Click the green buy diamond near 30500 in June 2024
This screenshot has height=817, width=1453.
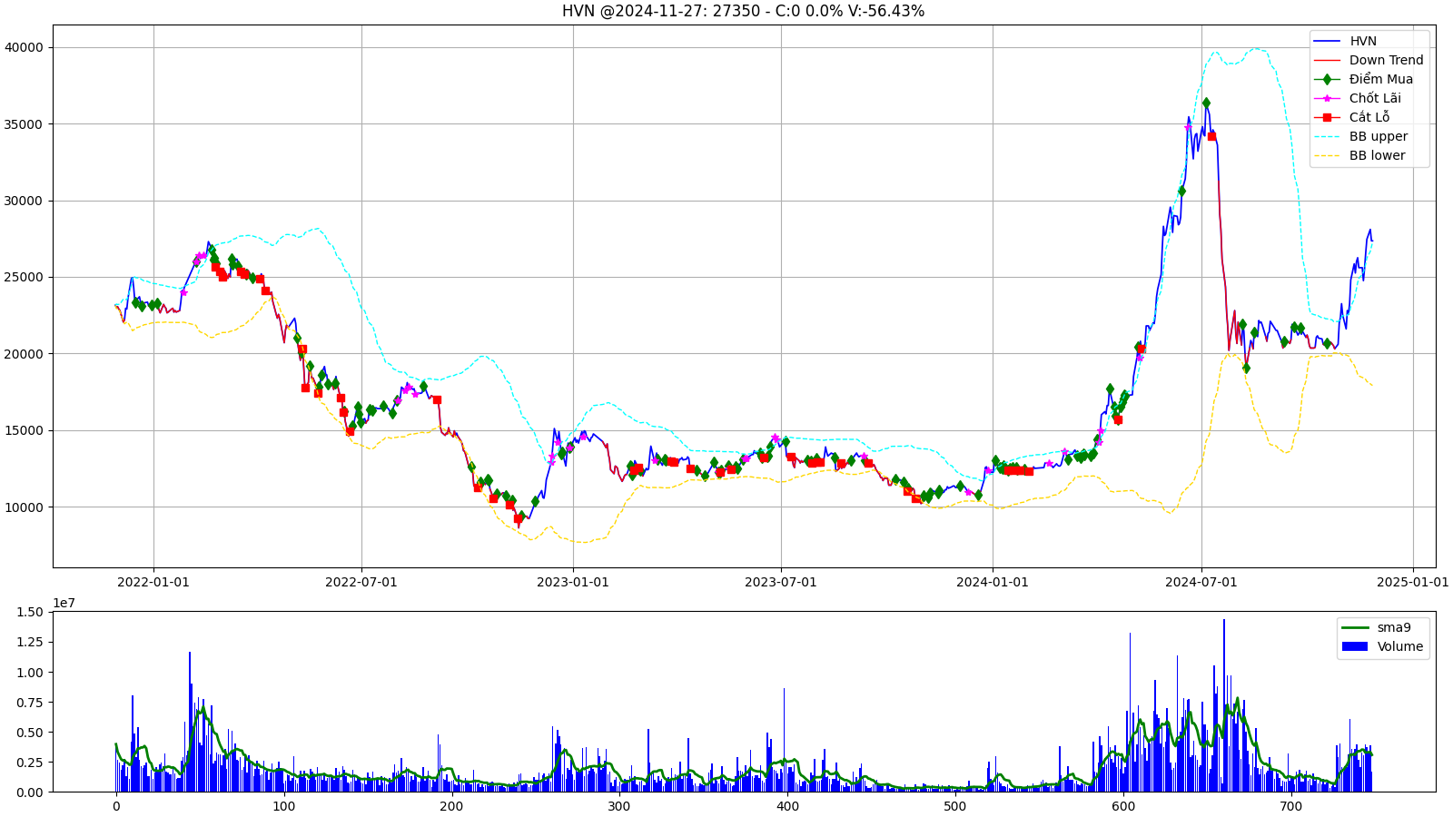point(1181,191)
